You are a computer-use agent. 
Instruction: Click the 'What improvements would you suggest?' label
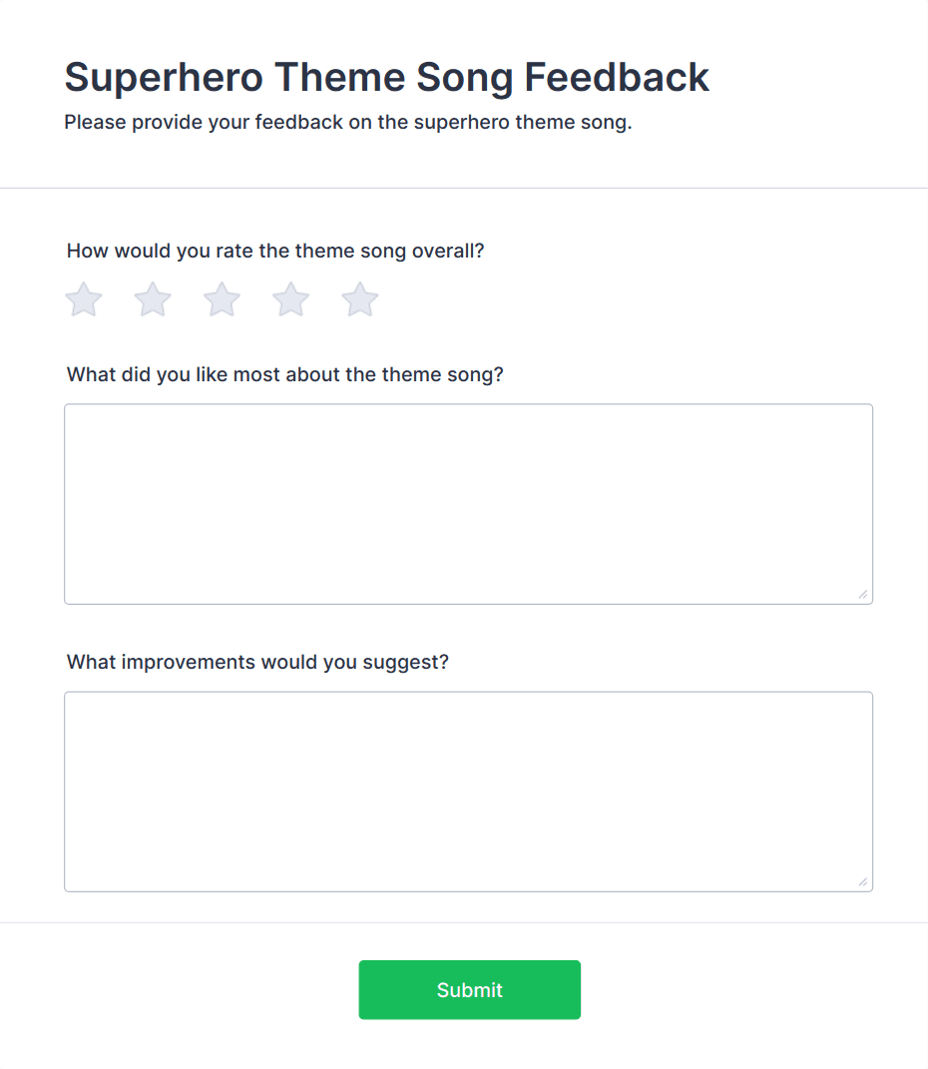257,662
